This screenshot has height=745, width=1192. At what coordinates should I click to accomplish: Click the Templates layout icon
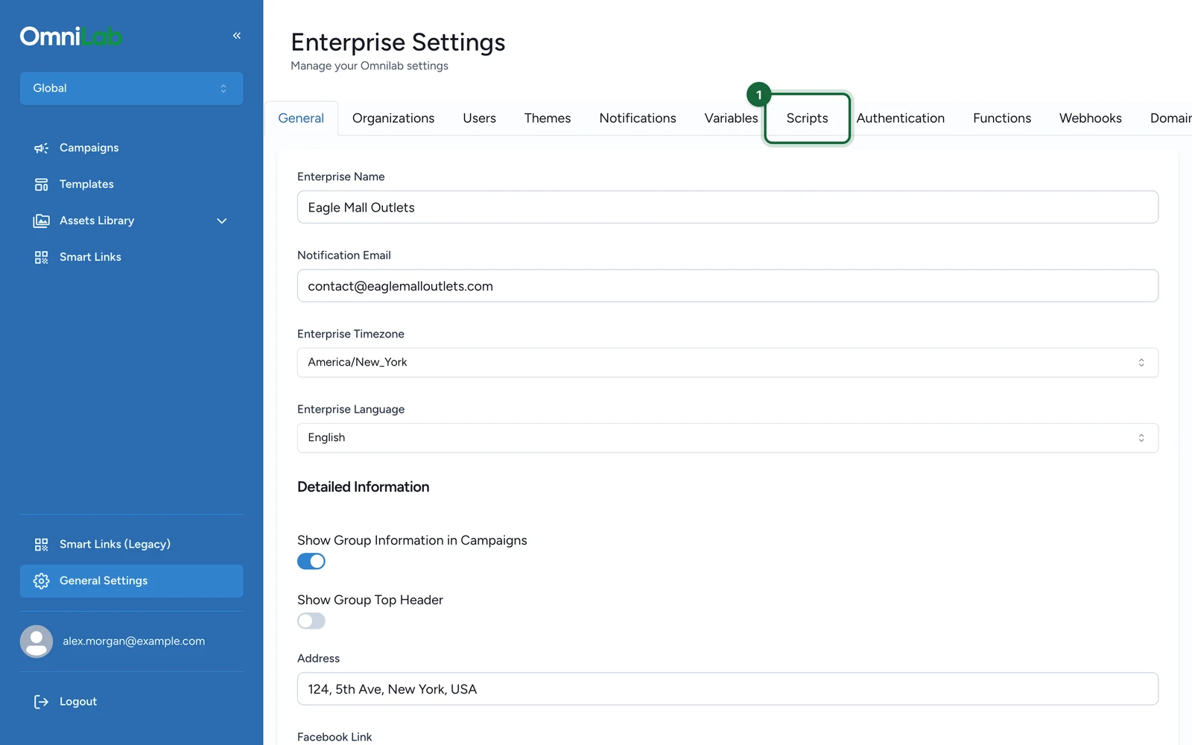click(x=41, y=185)
